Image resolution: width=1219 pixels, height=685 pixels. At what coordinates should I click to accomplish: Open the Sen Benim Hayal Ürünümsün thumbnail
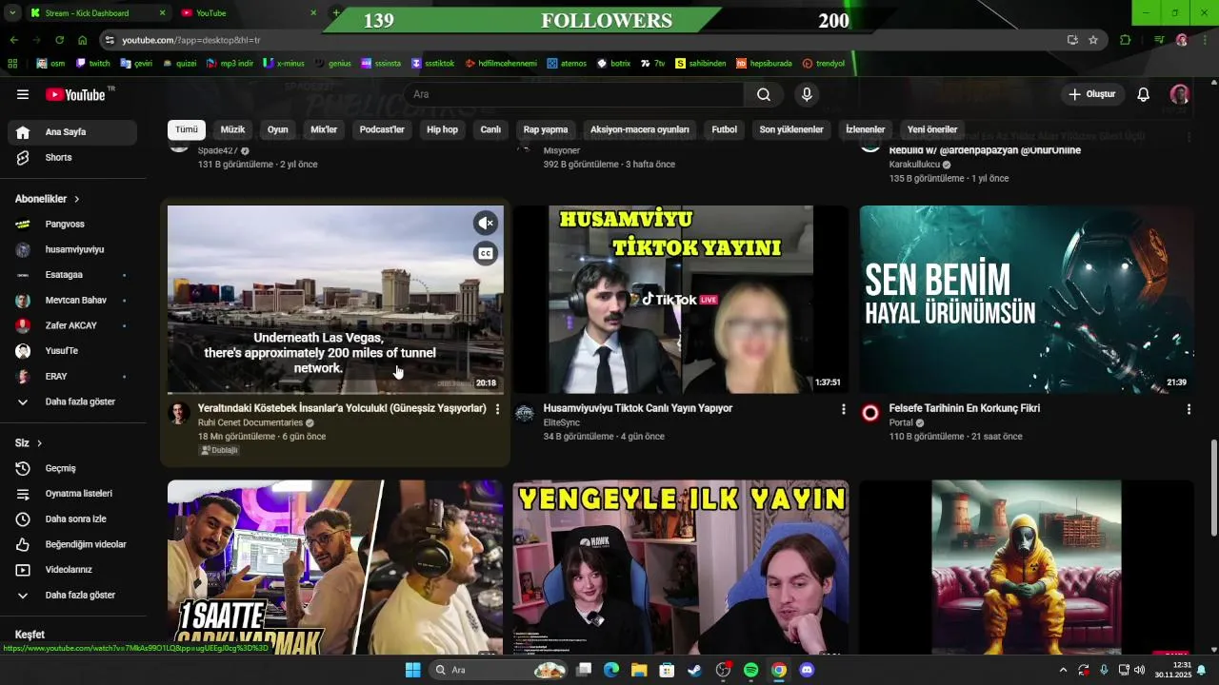coord(1027,299)
